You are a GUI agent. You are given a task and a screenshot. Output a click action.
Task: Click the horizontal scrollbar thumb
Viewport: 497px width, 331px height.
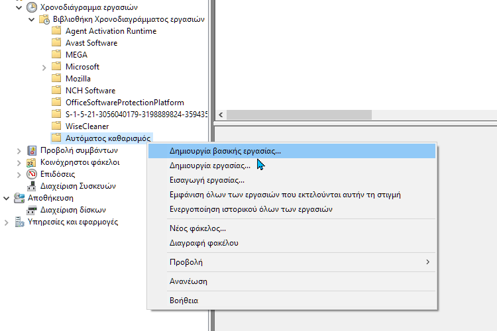click(299, 115)
